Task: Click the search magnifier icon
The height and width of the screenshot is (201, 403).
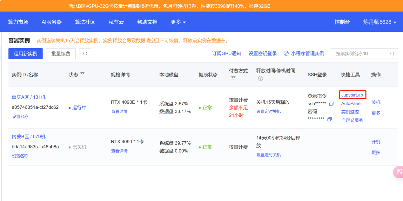Action: (x=392, y=54)
